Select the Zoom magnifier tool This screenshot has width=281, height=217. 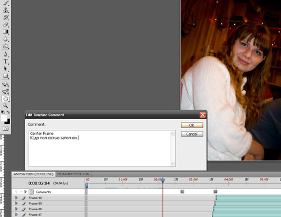[x=6, y=106]
